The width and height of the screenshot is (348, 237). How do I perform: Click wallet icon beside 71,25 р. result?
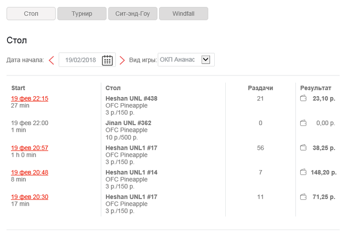[x=303, y=197]
